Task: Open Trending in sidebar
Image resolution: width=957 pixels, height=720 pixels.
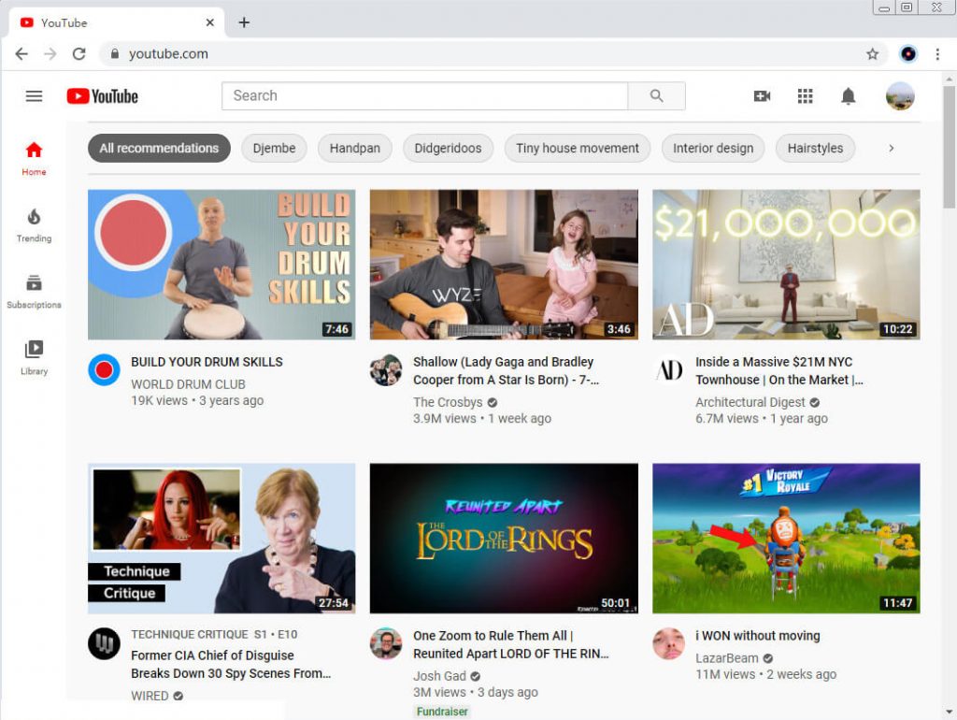Action: 35,225
